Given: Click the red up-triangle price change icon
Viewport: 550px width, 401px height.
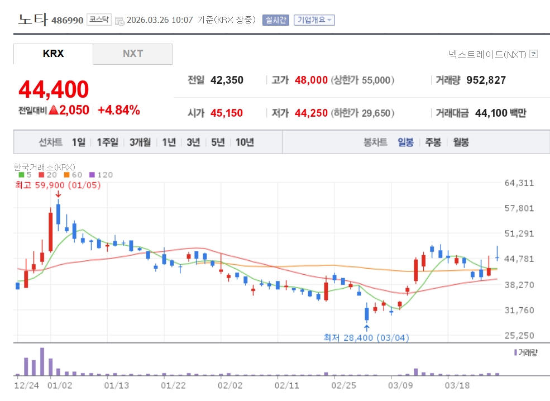Looking at the screenshot, I should [54, 110].
